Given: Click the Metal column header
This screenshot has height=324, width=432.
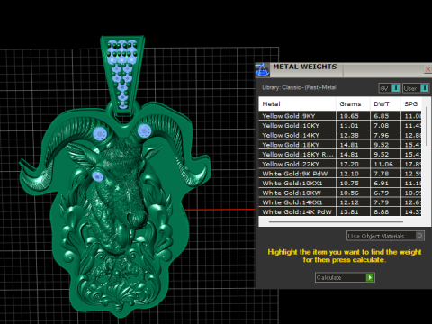Looking at the screenshot, I should (297, 104).
